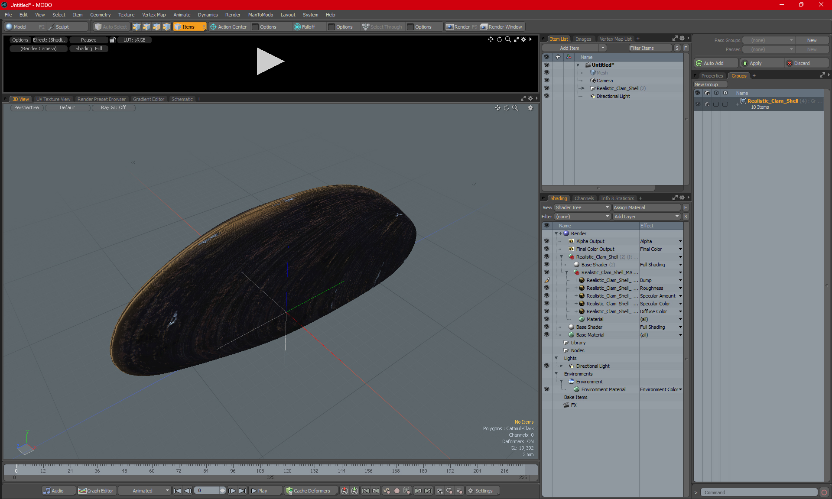Viewport: 832px width, 499px height.
Task: Open the Graph Editor
Action: click(96, 491)
